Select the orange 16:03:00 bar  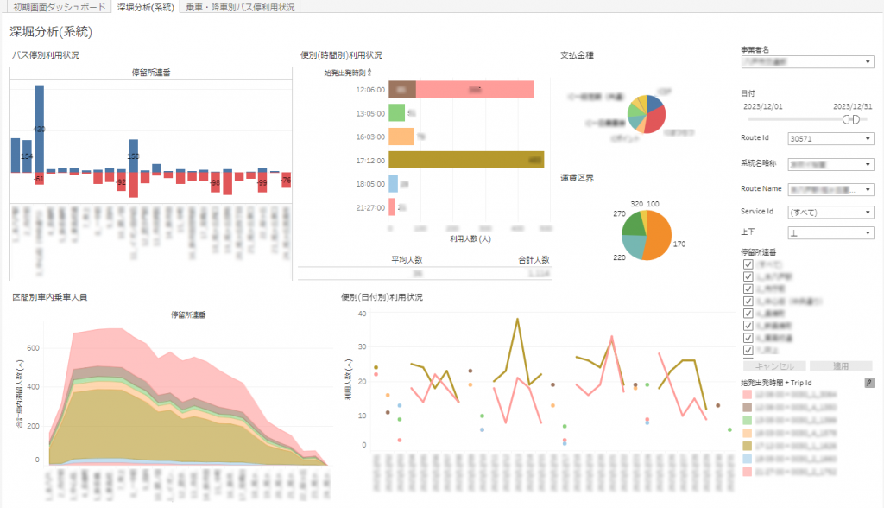[x=401, y=137]
